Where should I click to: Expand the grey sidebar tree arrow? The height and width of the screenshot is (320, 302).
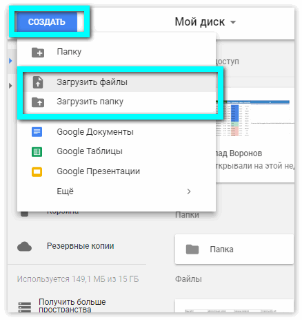pyautogui.click(x=10, y=86)
